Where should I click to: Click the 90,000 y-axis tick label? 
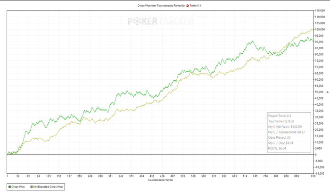click(320, 42)
